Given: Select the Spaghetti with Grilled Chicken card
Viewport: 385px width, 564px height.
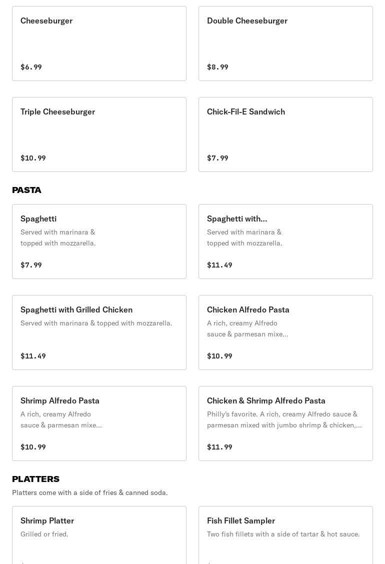Looking at the screenshot, I should click(x=99, y=332).
